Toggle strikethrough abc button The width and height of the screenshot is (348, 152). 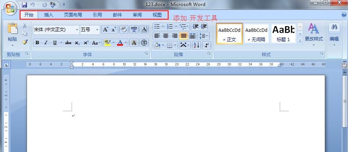click(68, 43)
